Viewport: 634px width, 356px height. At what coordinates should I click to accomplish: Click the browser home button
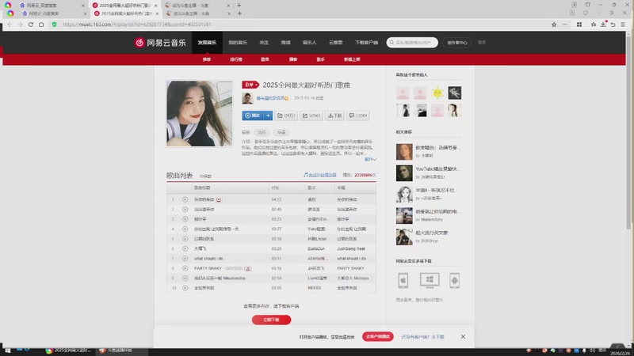41,25
